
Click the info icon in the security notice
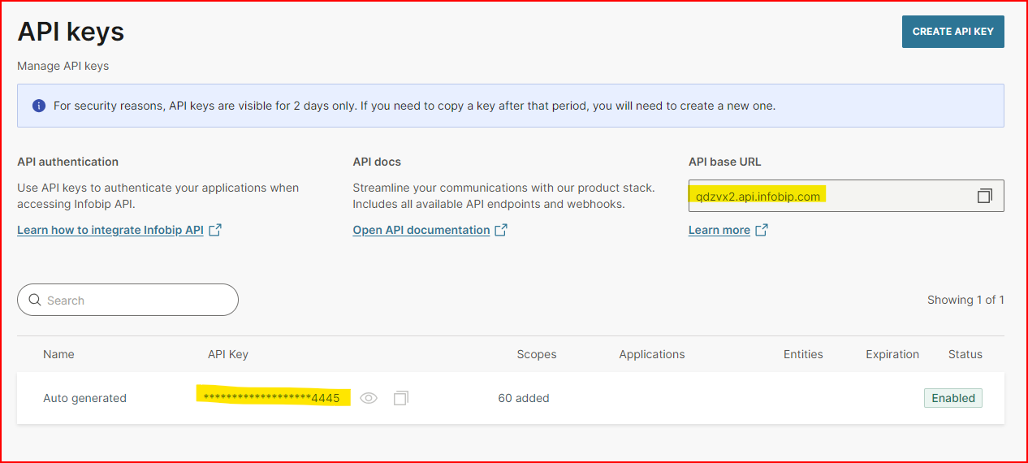(x=38, y=106)
